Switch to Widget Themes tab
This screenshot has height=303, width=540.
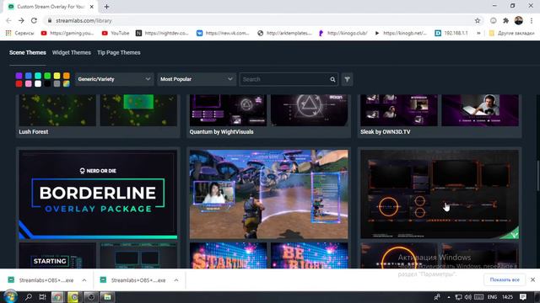72,52
